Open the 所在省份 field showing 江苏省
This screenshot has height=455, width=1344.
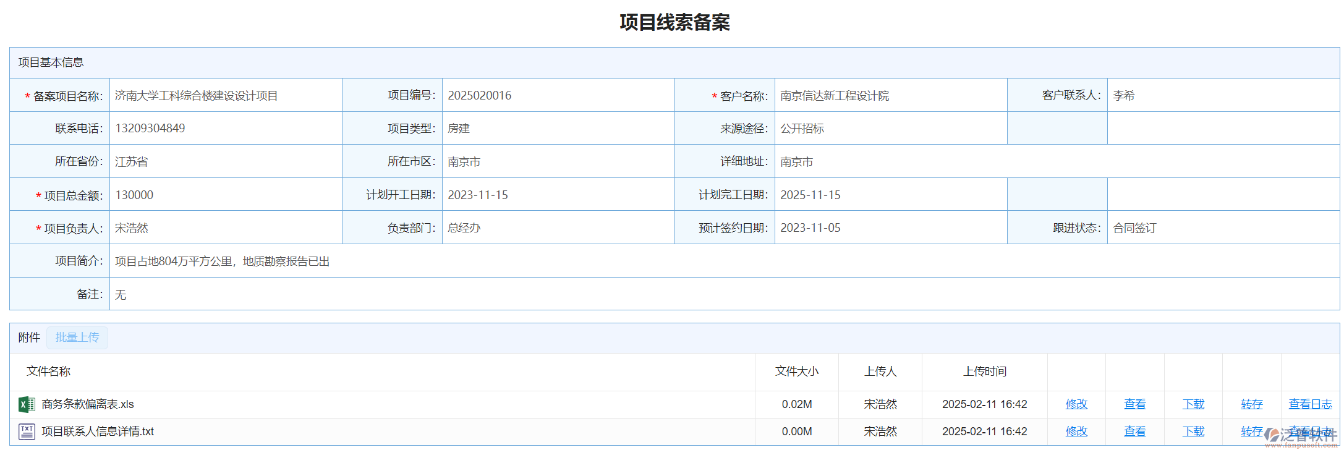tap(225, 162)
